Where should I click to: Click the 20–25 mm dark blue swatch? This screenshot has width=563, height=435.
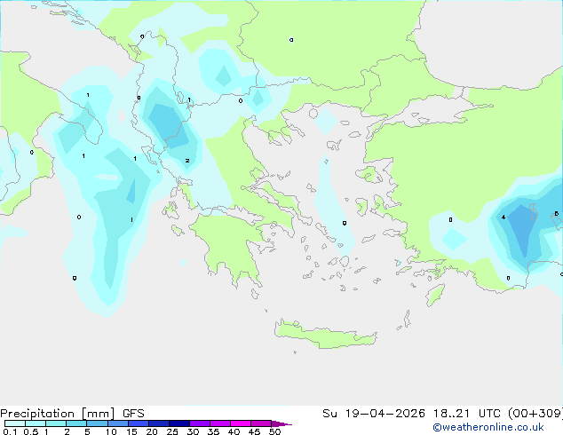(158, 423)
